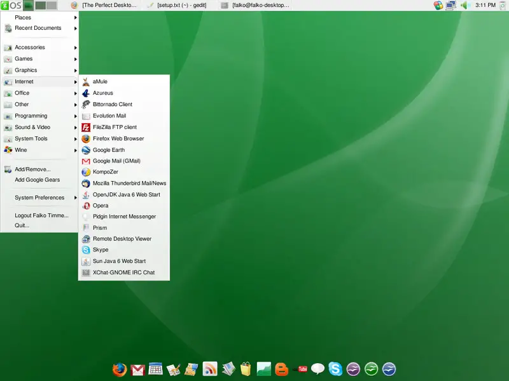This screenshot has width=509, height=381.
Task: Open the Blogger icon in the dock
Action: point(281,370)
